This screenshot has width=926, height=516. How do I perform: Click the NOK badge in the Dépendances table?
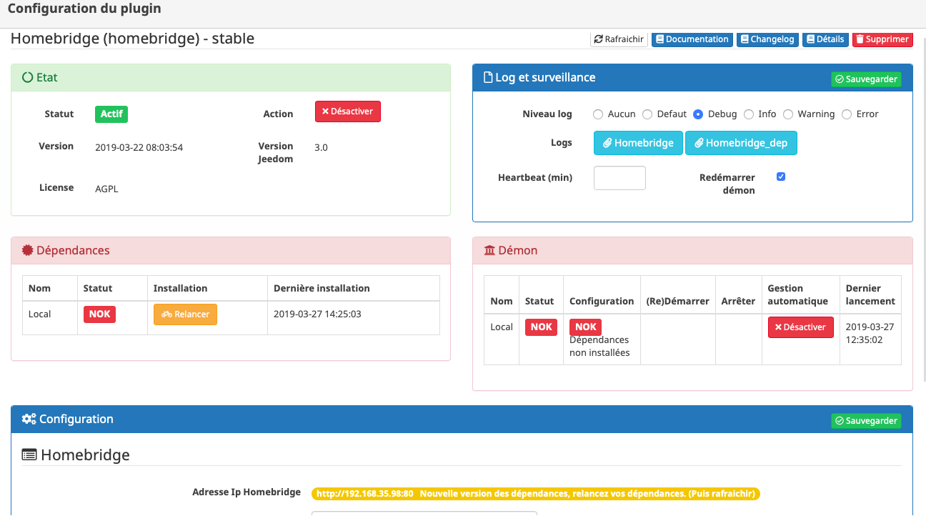pyautogui.click(x=100, y=314)
